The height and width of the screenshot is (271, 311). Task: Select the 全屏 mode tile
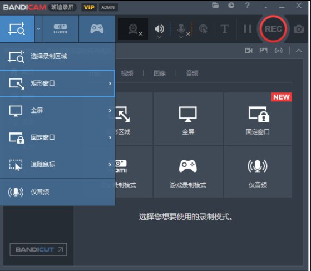pos(188,119)
